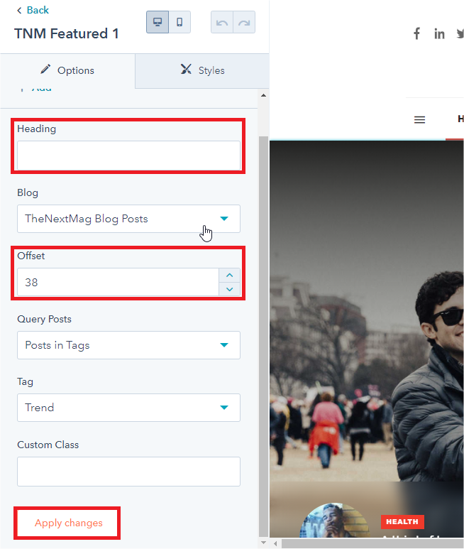Focus the Custom Class input field
The height and width of the screenshot is (549, 464).
coord(128,472)
